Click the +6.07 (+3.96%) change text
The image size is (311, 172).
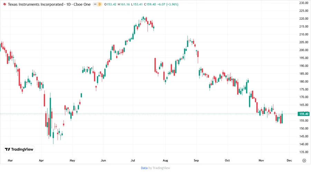168,4
